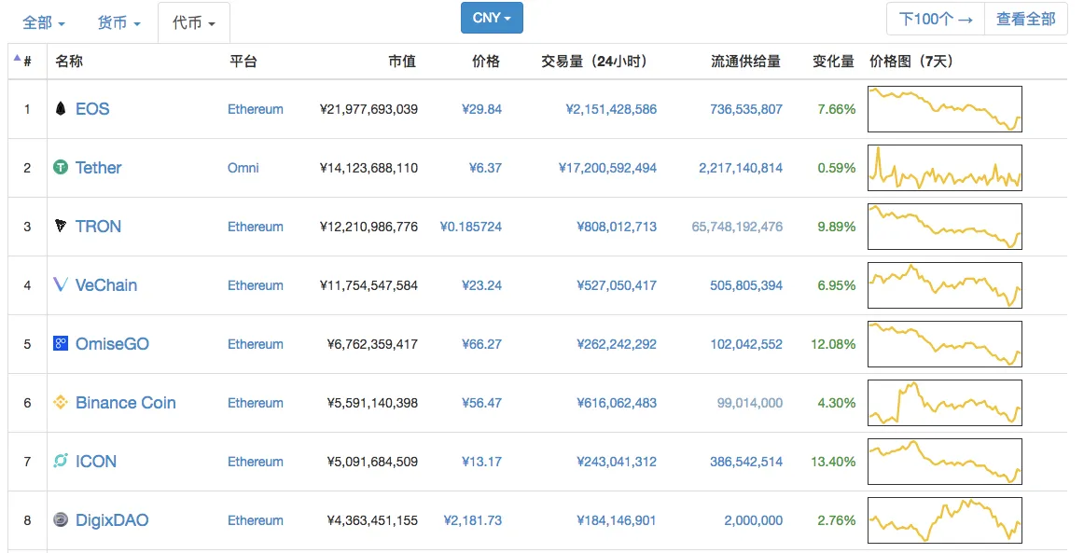Sort table by 流通供给量 column header

[746, 62]
